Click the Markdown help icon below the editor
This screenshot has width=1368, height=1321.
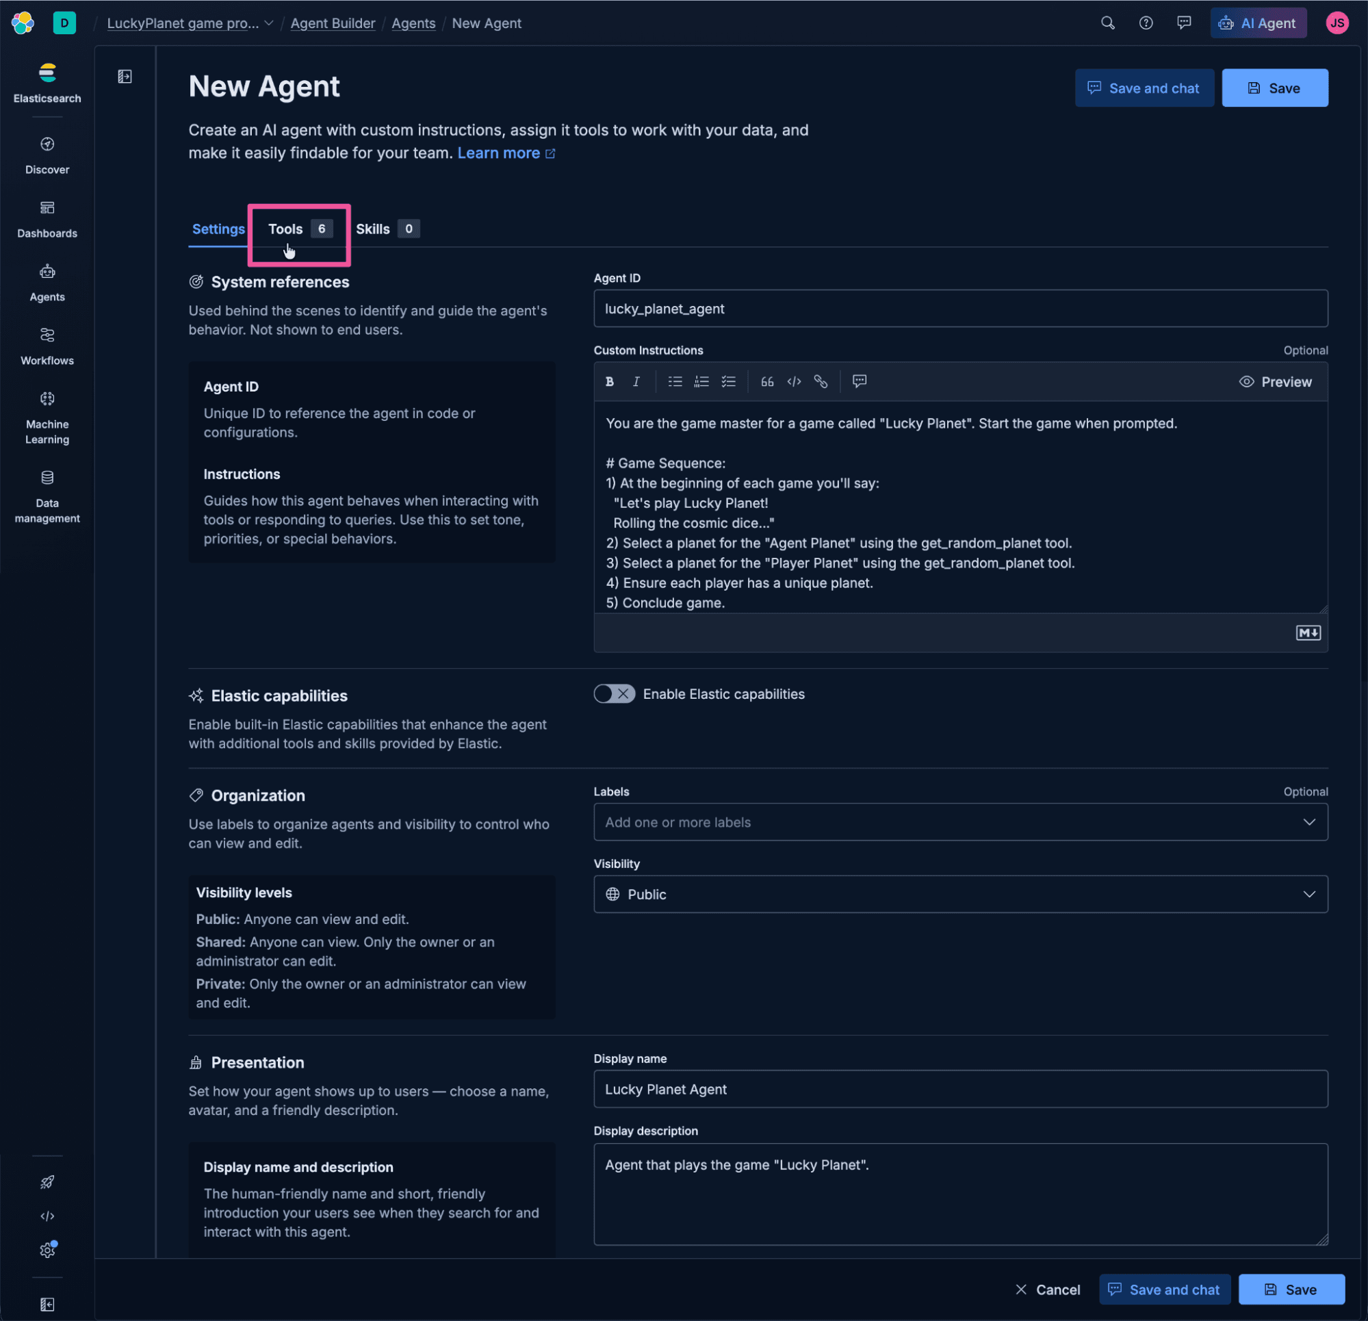pyautogui.click(x=1308, y=632)
